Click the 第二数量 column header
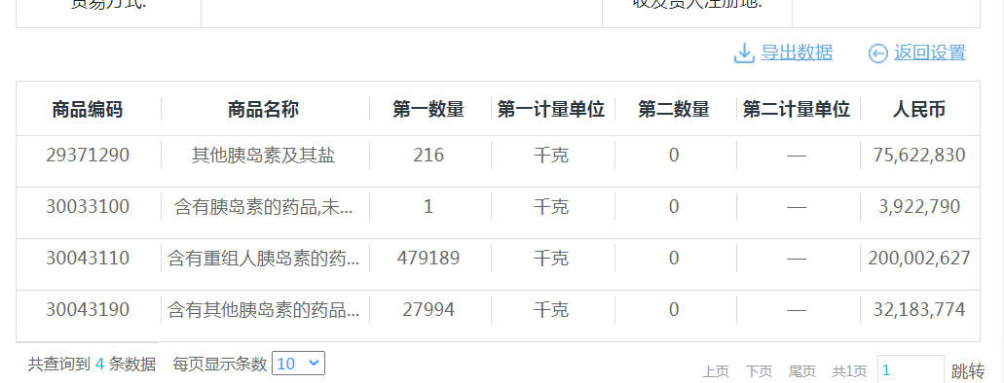The width and height of the screenshot is (1004, 383). click(x=674, y=109)
